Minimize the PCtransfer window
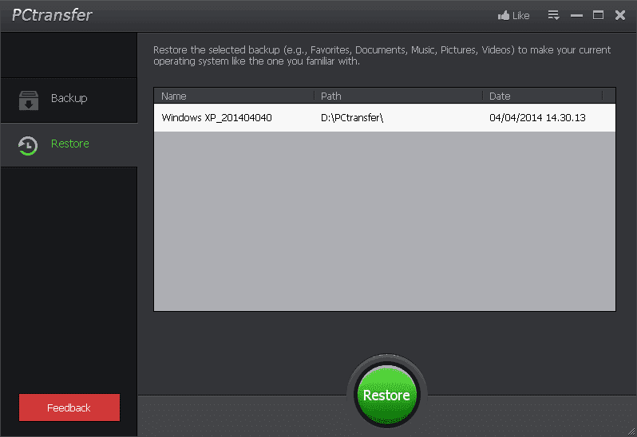Viewport: 637px width, 437px height. point(577,15)
